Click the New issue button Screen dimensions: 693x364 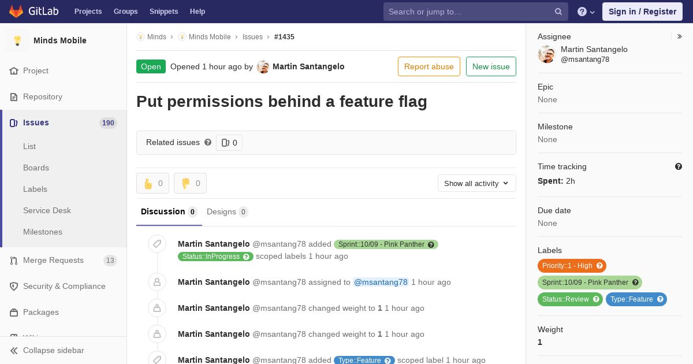point(491,66)
